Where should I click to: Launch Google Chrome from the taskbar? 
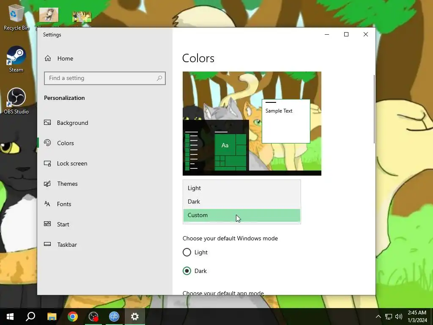pos(73,317)
